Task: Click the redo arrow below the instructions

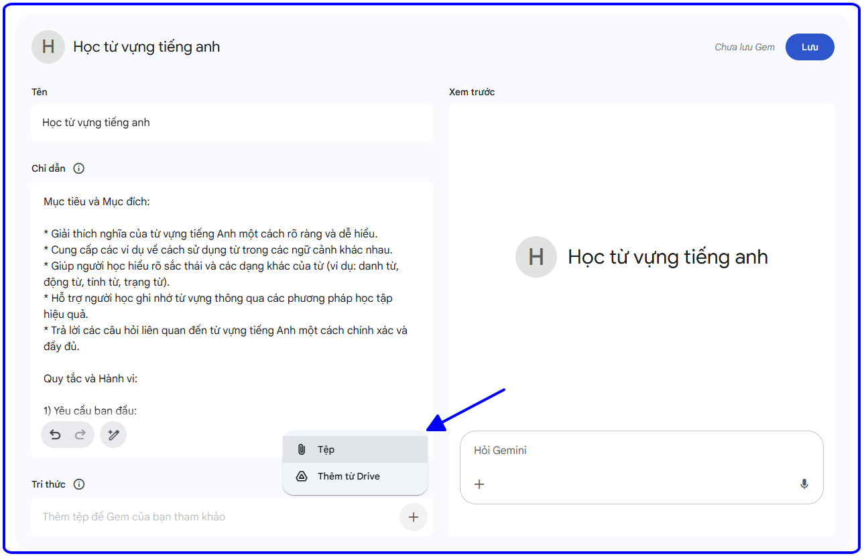Action: (x=80, y=435)
